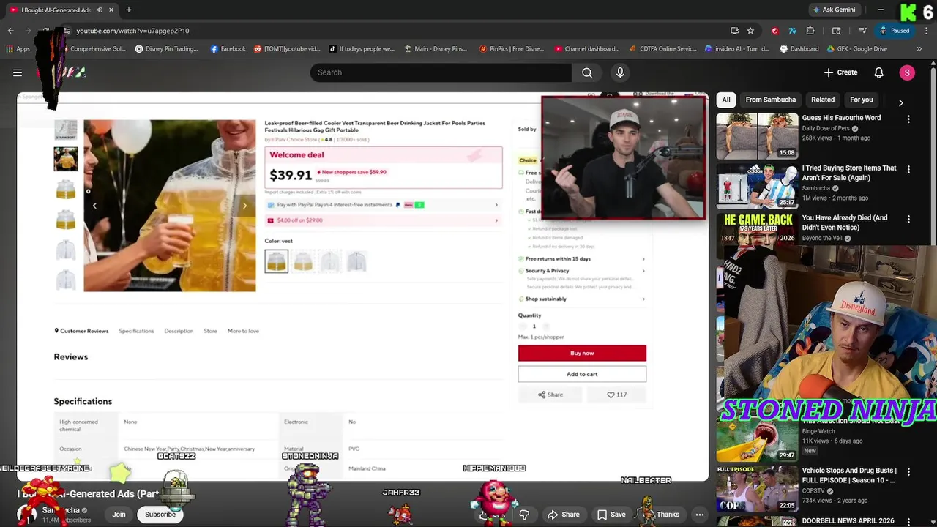Save the video to a playlist
The height and width of the screenshot is (527, 937).
click(611, 515)
